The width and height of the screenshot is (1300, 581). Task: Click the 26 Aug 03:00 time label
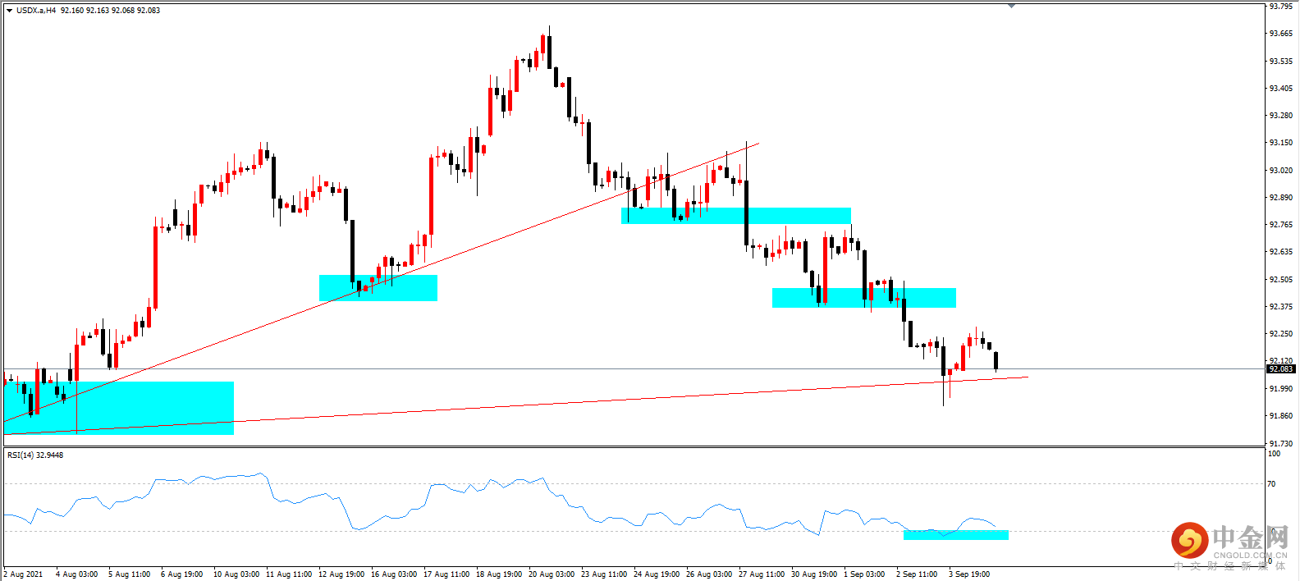708,574
